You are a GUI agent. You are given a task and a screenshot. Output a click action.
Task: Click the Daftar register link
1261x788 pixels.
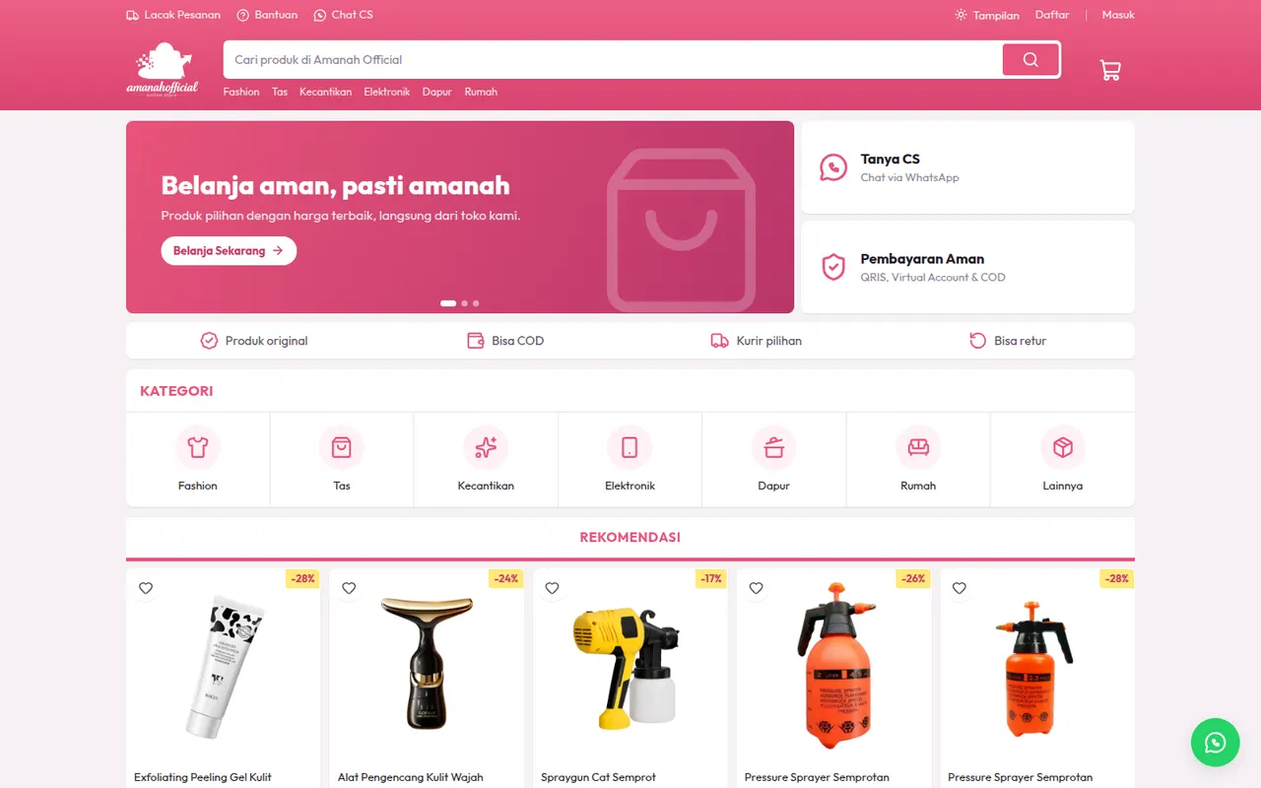point(1052,15)
